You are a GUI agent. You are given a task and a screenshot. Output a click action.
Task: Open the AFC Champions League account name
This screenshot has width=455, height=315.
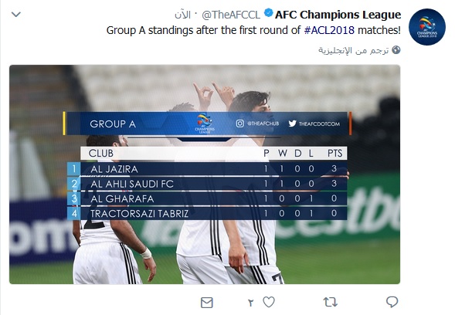[x=338, y=15]
